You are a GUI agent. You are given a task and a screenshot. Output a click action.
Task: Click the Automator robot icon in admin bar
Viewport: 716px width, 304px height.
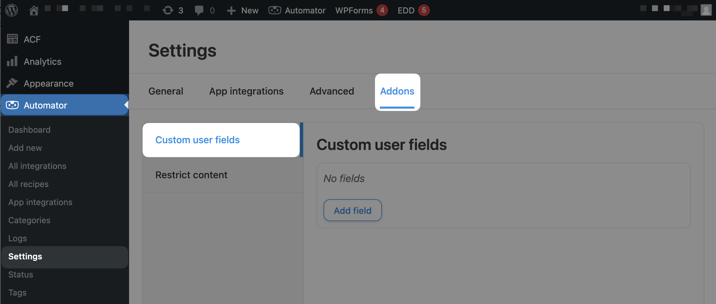click(274, 11)
